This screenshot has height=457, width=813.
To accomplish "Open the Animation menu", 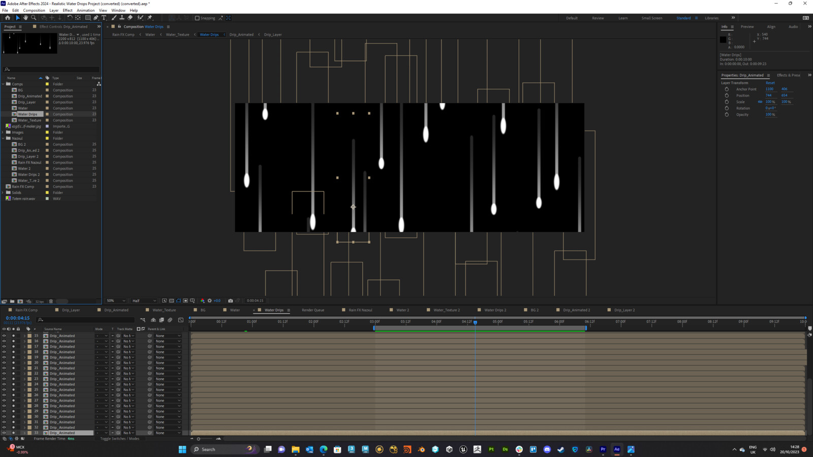I will click(x=85, y=10).
